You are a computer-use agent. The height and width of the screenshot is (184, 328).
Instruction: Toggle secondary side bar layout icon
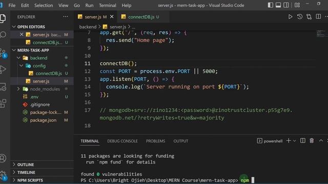click(286, 5)
